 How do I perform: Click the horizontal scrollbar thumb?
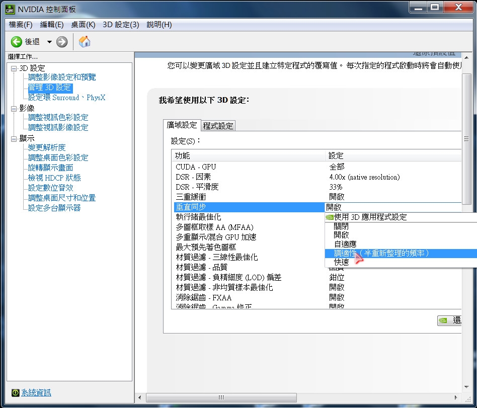[221, 397]
